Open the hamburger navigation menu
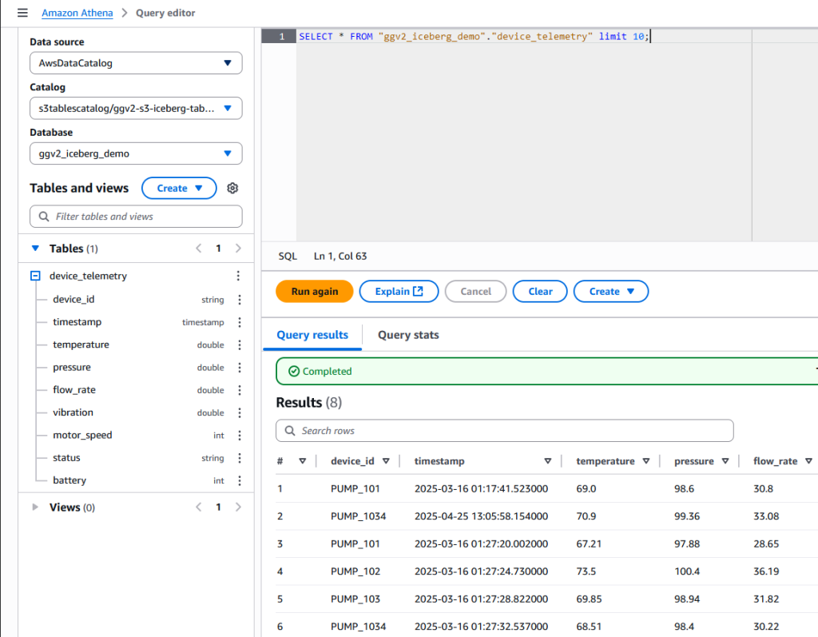The image size is (818, 637). tap(22, 13)
